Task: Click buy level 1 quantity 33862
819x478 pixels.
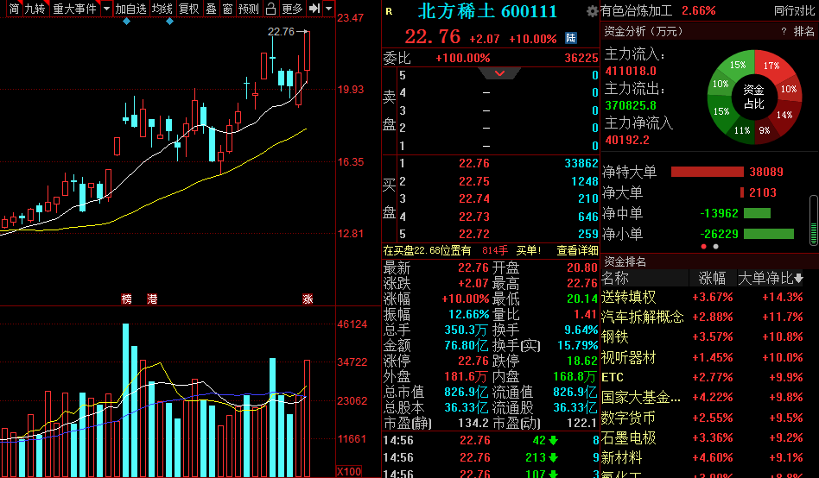Action: [581, 164]
